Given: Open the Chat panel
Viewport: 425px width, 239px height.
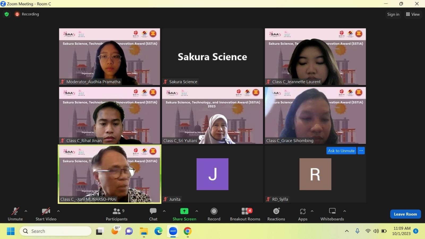Looking at the screenshot, I should coord(153,214).
